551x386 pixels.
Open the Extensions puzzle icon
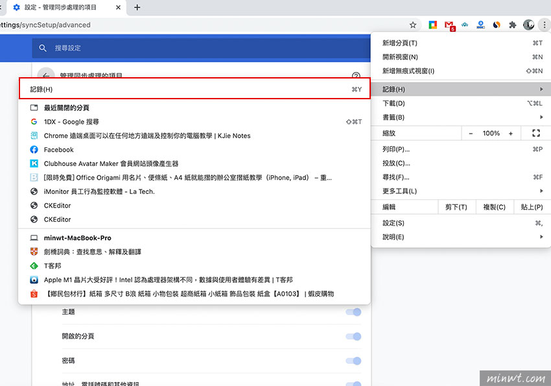tap(512, 25)
